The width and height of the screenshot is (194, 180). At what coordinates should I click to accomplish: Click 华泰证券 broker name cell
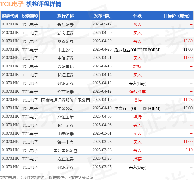66,41
